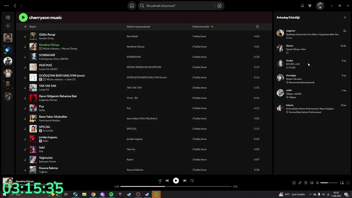
Task: Open Windows Task View
Action: [x=66, y=194]
